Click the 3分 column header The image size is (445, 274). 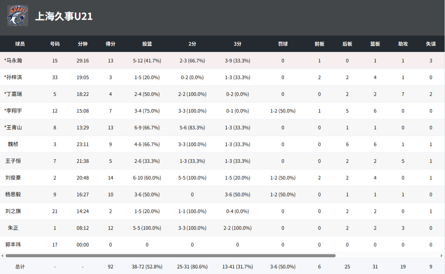point(237,44)
